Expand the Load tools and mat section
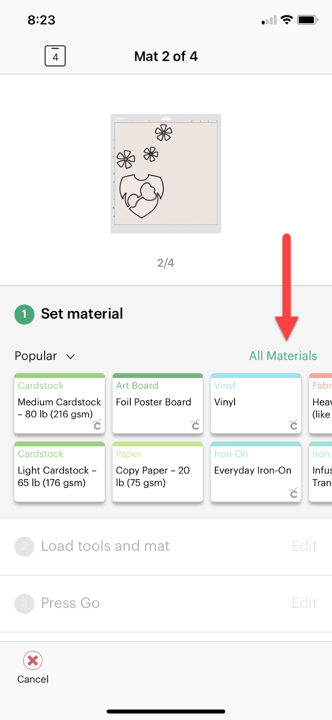The width and height of the screenshot is (332, 720). tap(105, 546)
